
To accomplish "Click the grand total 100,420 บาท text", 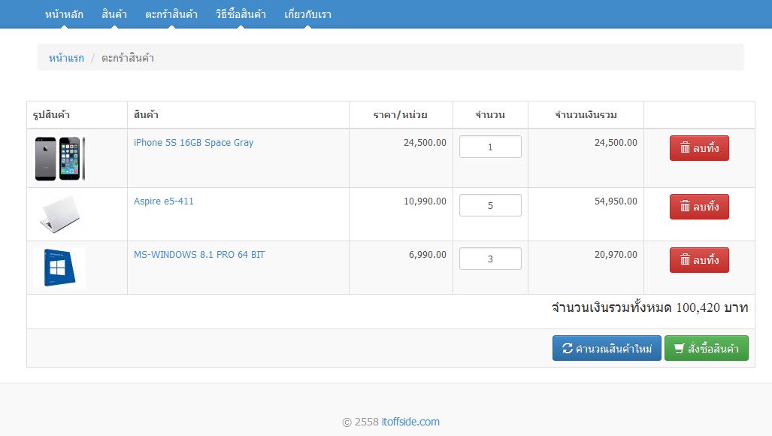I will pyautogui.click(x=650, y=308).
